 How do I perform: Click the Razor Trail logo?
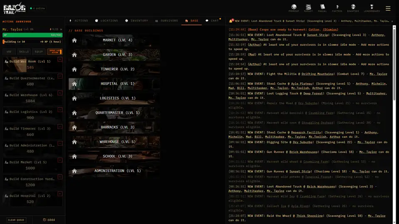click(x=14, y=8)
